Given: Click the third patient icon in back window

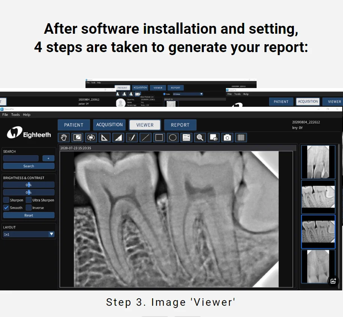Looking at the screenshot, I should point(131,94).
